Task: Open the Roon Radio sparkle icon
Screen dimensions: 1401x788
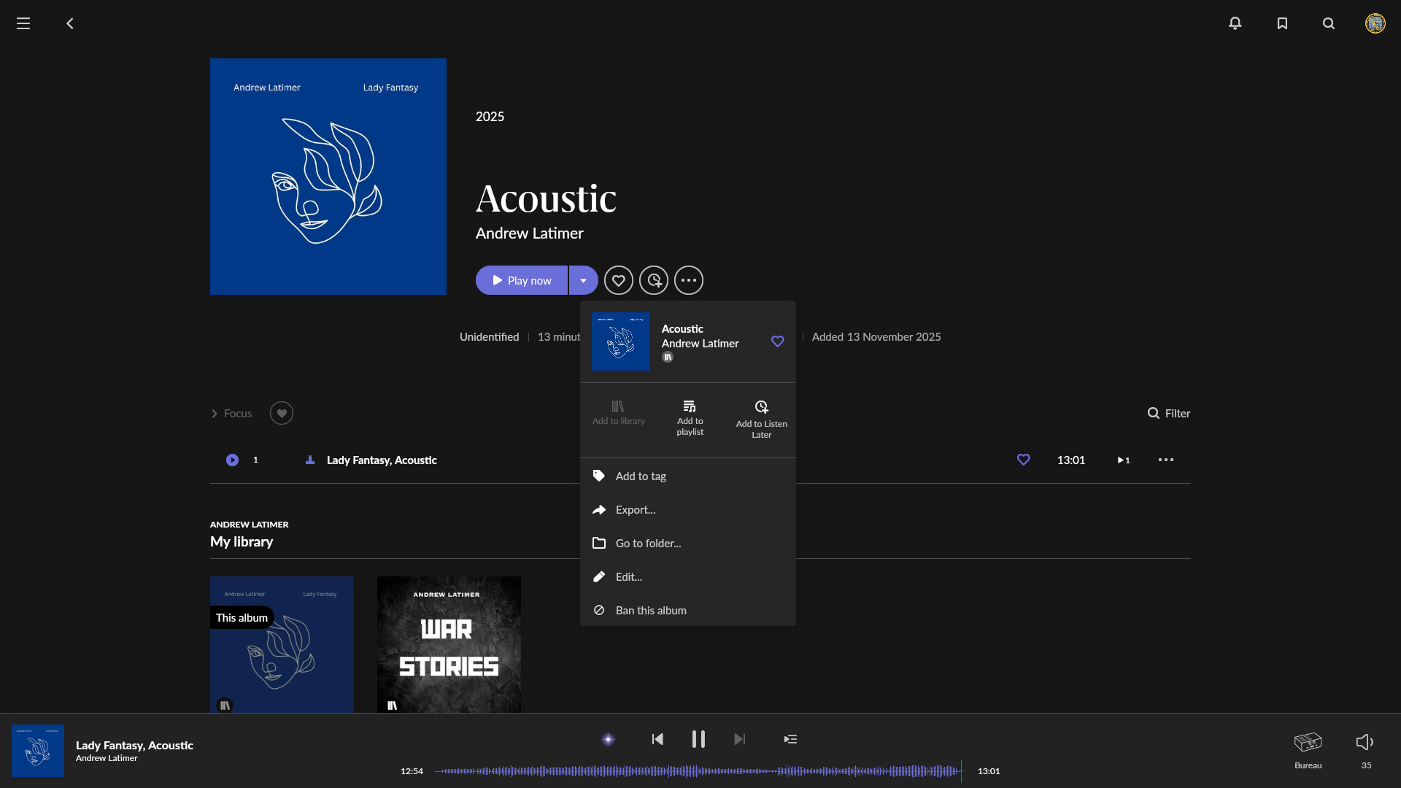Action: [x=608, y=739]
